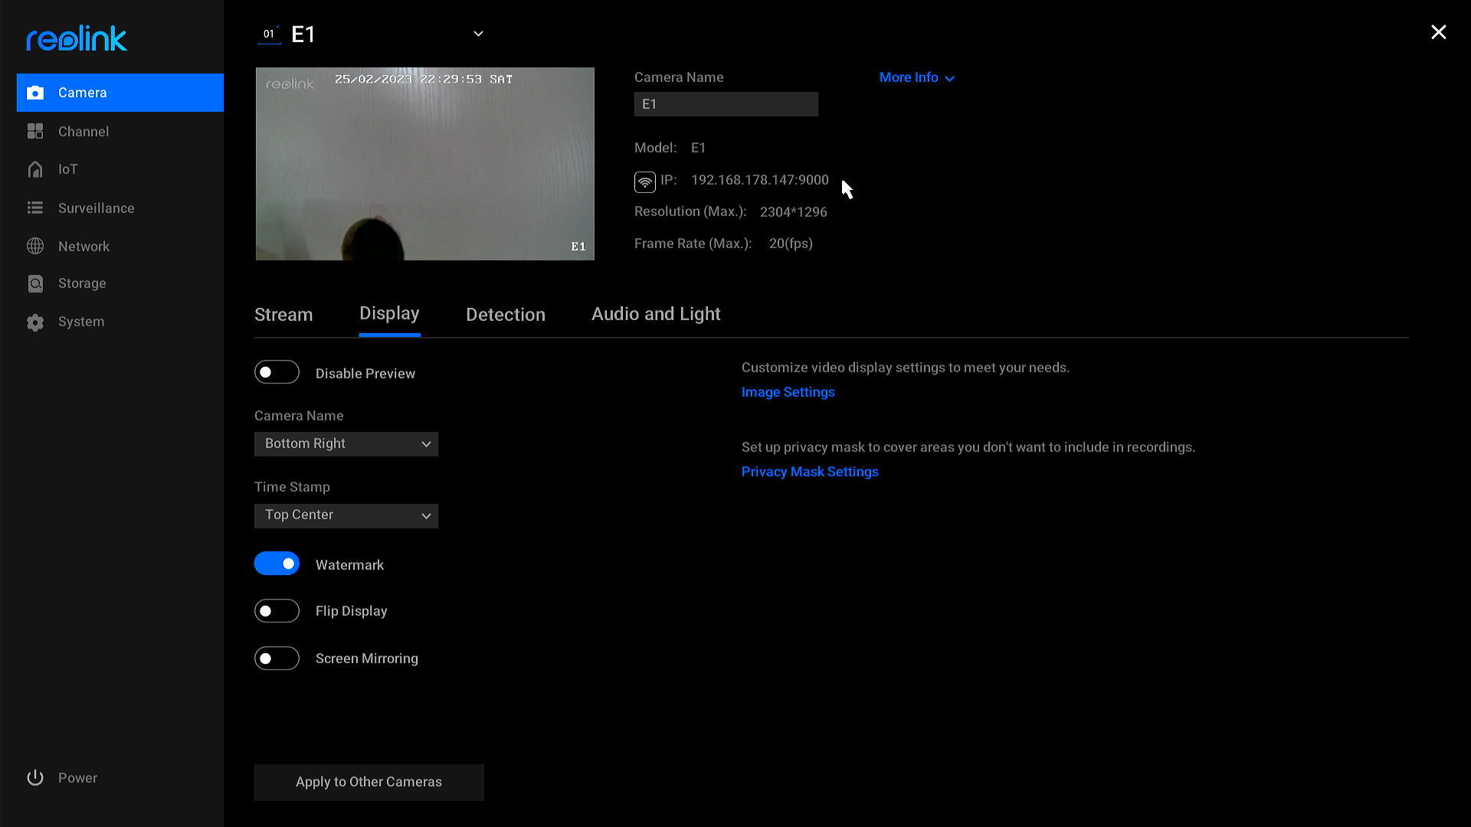The image size is (1471, 827).
Task: Toggle the Watermark switch off
Action: click(278, 564)
